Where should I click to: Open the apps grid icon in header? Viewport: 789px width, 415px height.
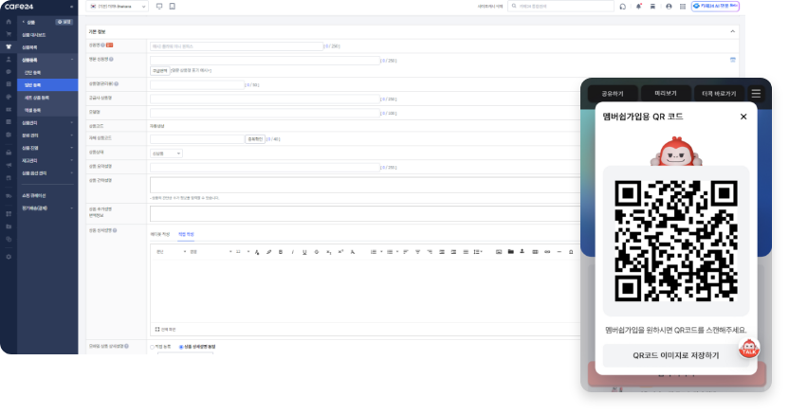pos(684,6)
